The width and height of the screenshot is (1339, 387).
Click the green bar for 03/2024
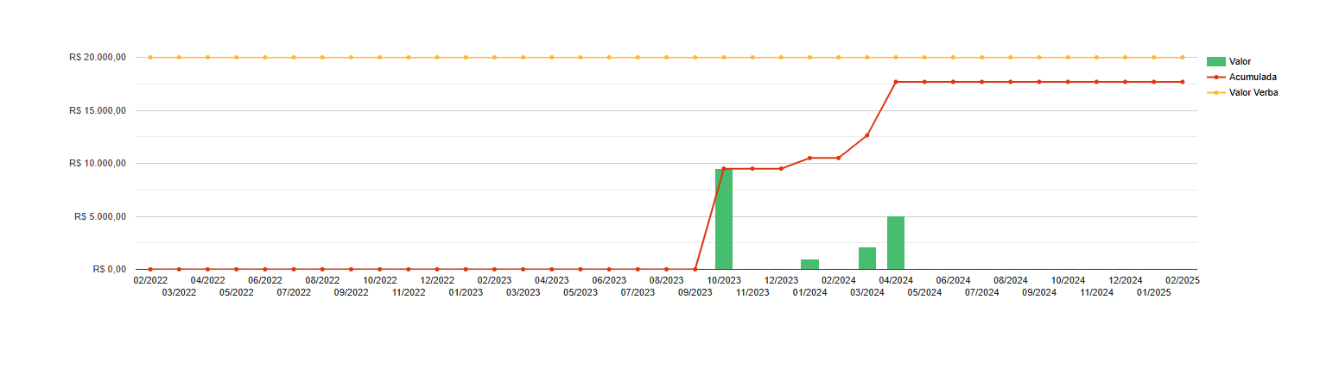(867, 258)
